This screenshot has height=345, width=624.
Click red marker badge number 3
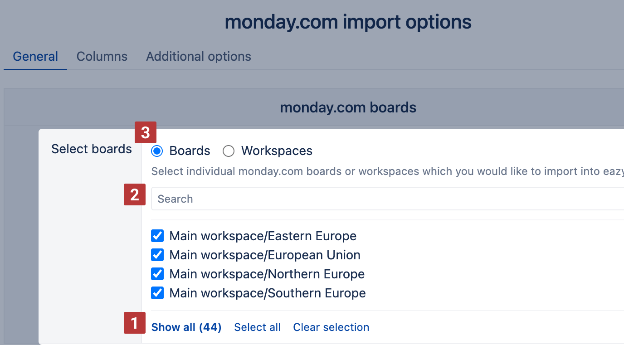pyautogui.click(x=146, y=132)
